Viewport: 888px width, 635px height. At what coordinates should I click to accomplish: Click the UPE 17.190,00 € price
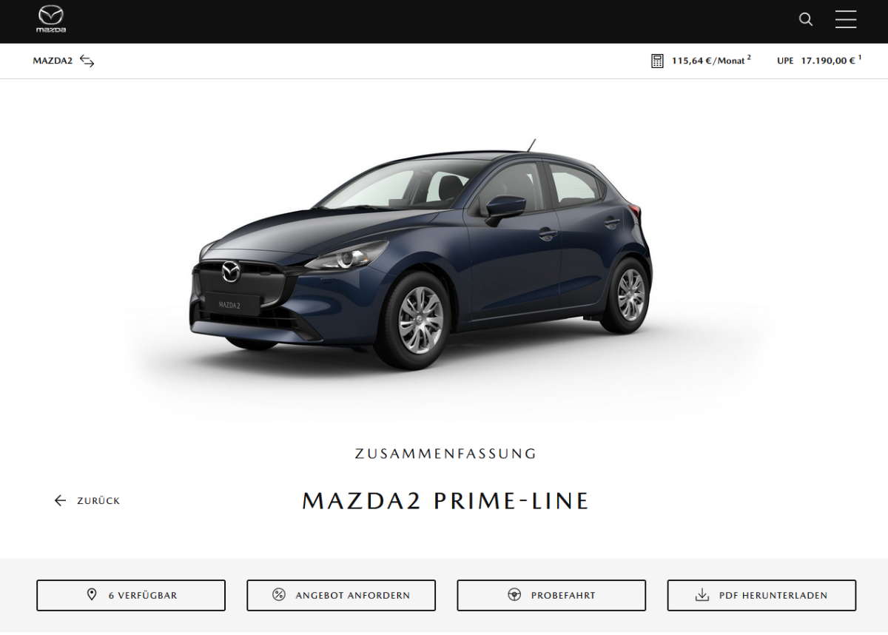tap(819, 61)
